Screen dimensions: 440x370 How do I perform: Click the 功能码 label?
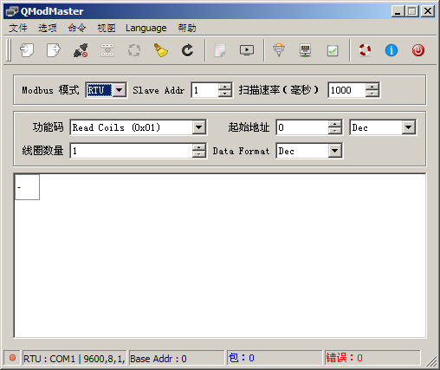48,127
